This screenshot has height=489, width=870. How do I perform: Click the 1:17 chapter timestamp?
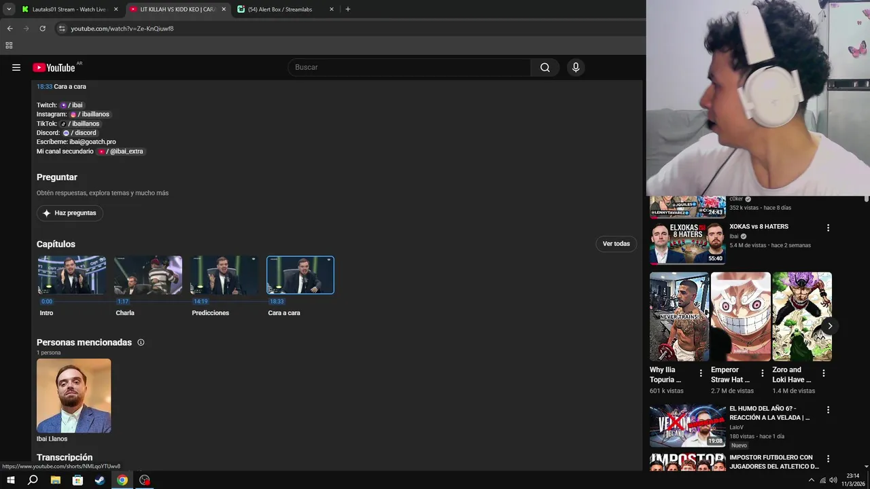coord(123,302)
